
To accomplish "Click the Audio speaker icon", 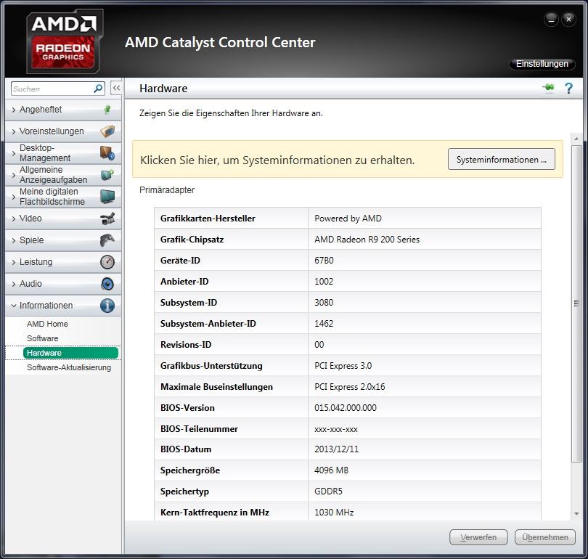I will click(107, 284).
